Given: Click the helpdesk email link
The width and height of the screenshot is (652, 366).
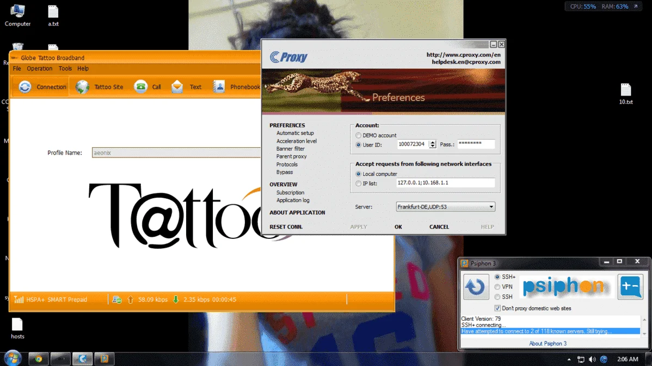Looking at the screenshot, I should [x=466, y=62].
